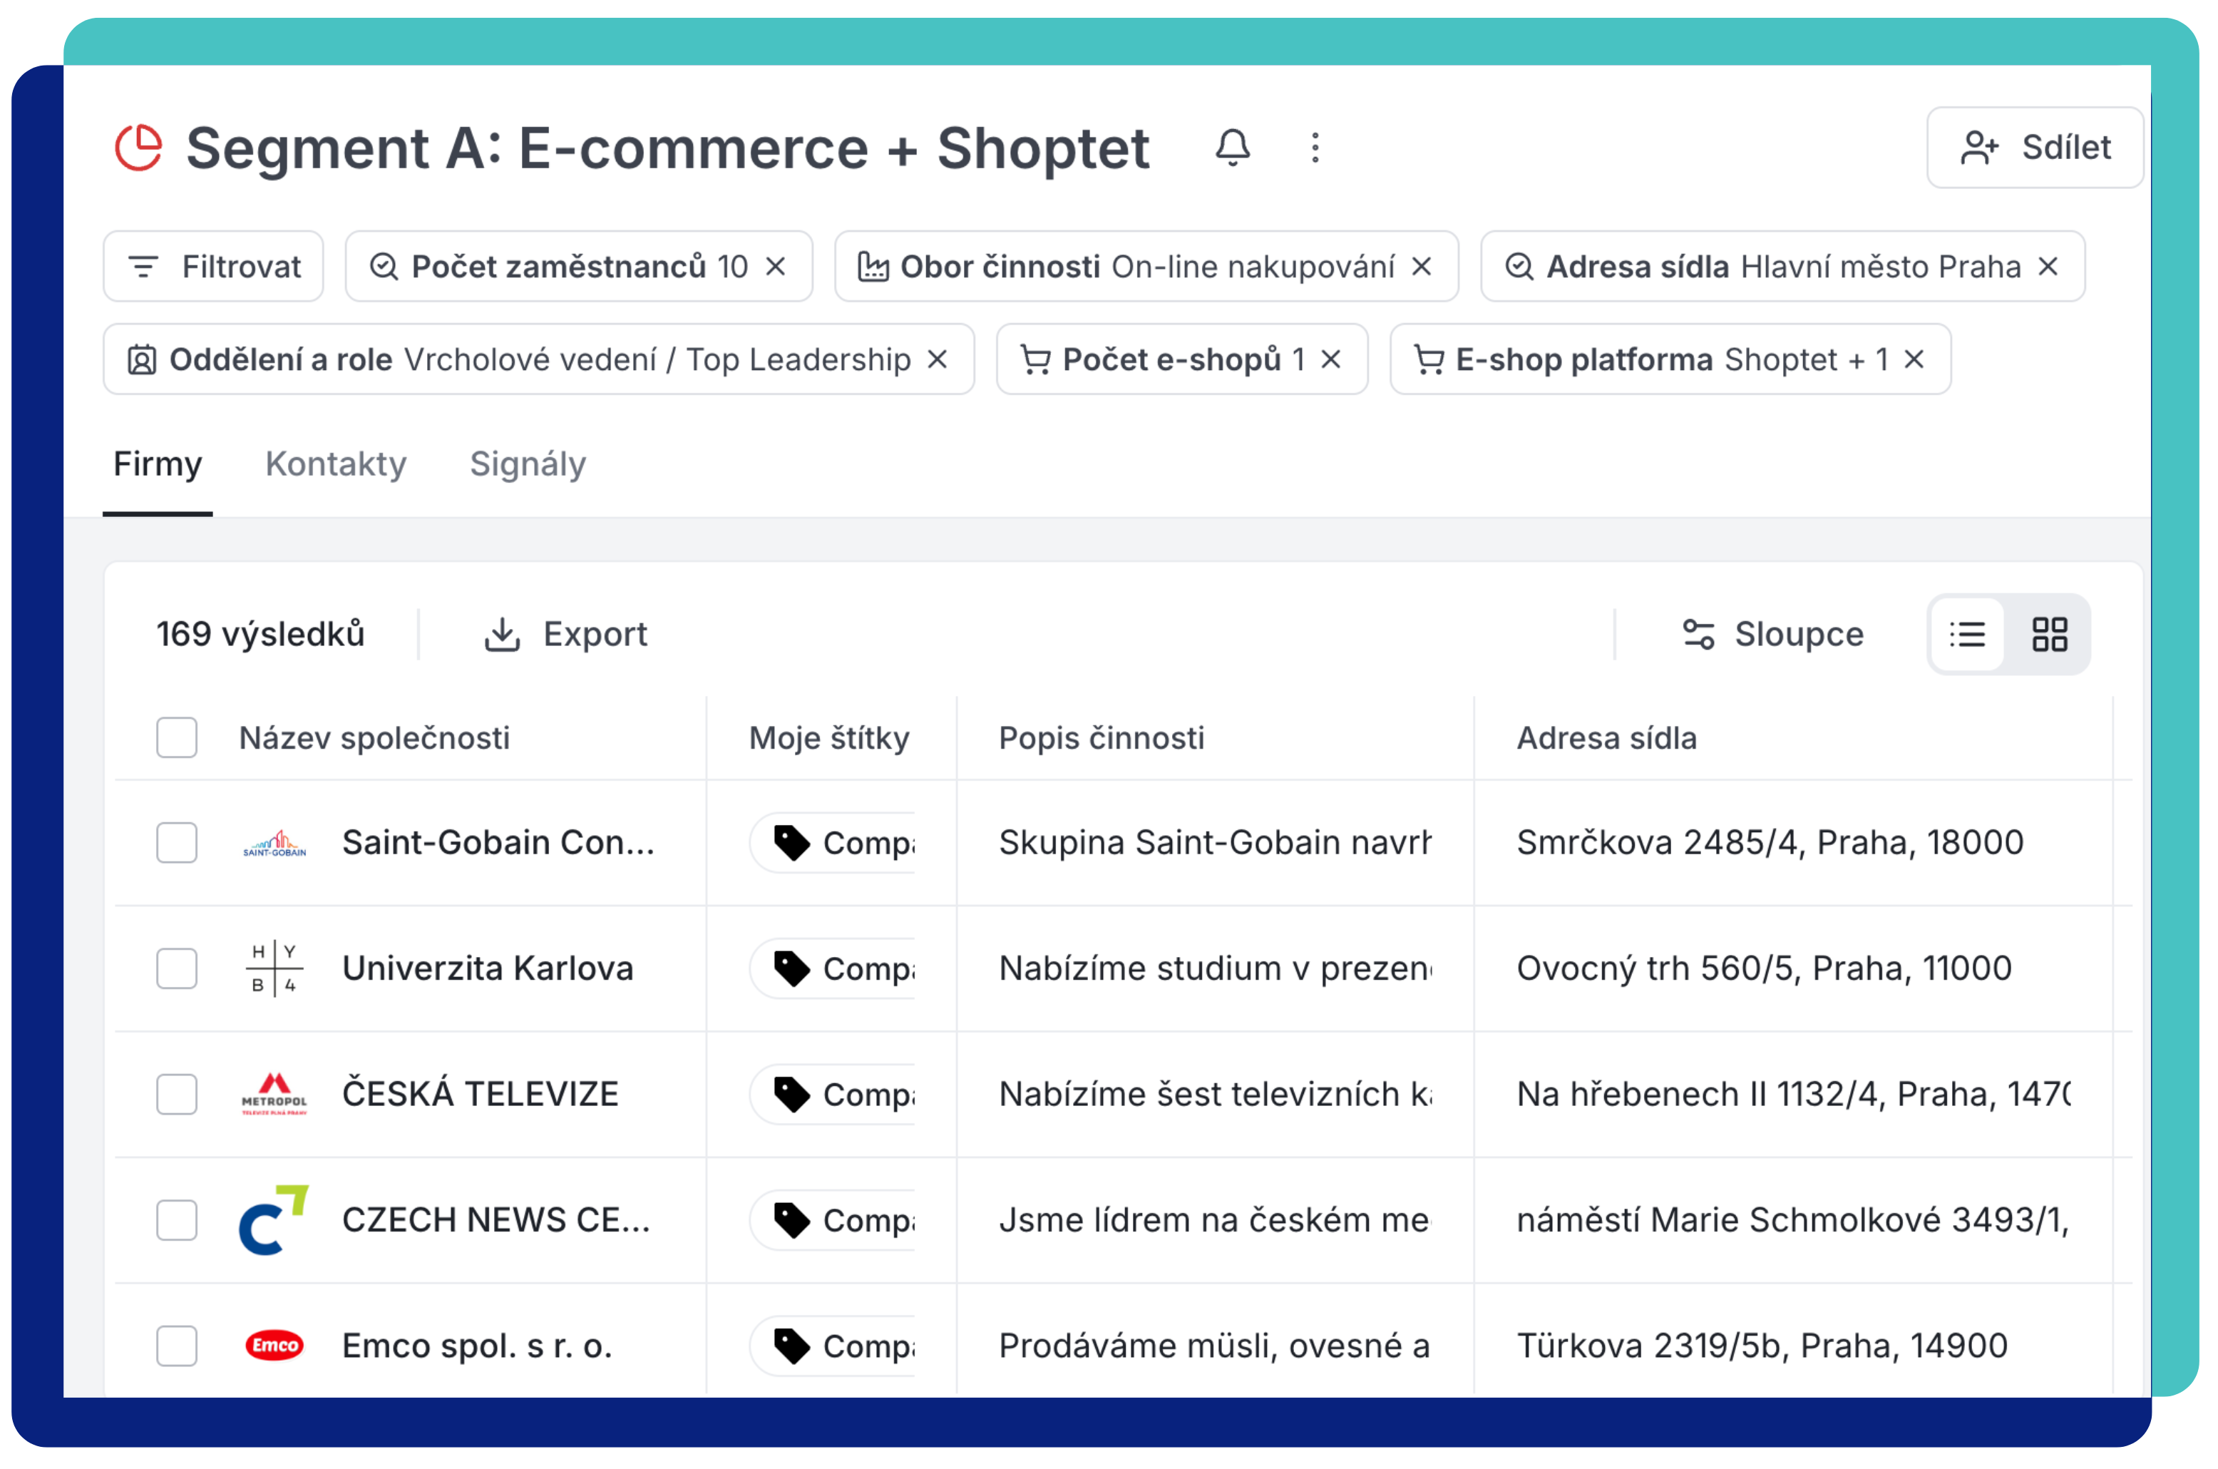This screenshot has width=2218, height=1469.
Task: Select the checkbox for Univerzita Karlova
Action: [x=176, y=970]
